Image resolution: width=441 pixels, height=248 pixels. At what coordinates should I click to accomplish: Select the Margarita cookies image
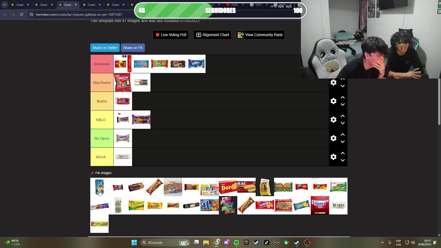(283, 187)
